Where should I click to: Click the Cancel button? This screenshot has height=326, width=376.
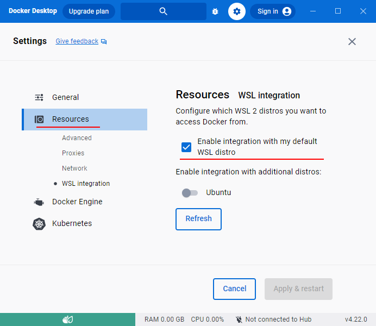point(234,289)
